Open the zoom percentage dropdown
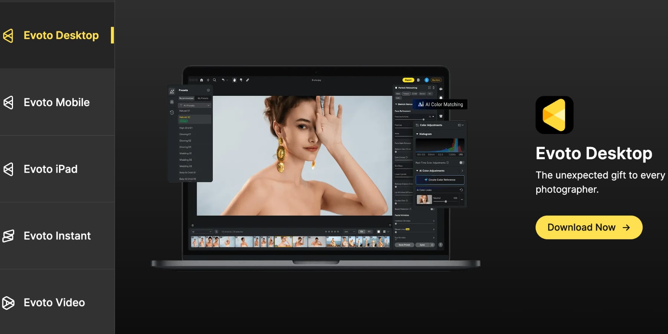This screenshot has height=334, width=668. tap(349, 232)
